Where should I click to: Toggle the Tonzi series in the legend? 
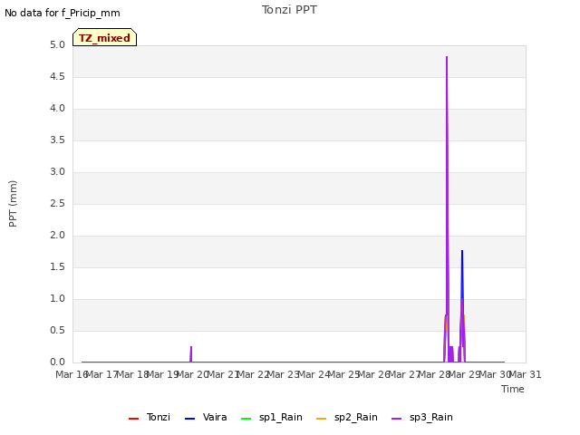pyautogui.click(x=150, y=417)
